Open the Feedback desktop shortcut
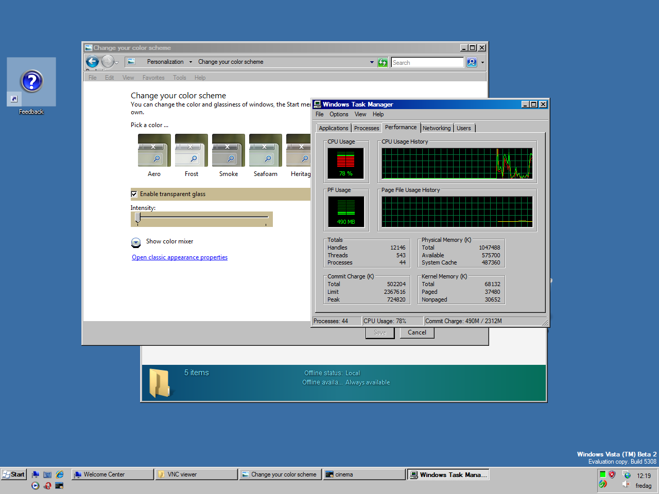This screenshot has height=494, width=659. (x=31, y=86)
